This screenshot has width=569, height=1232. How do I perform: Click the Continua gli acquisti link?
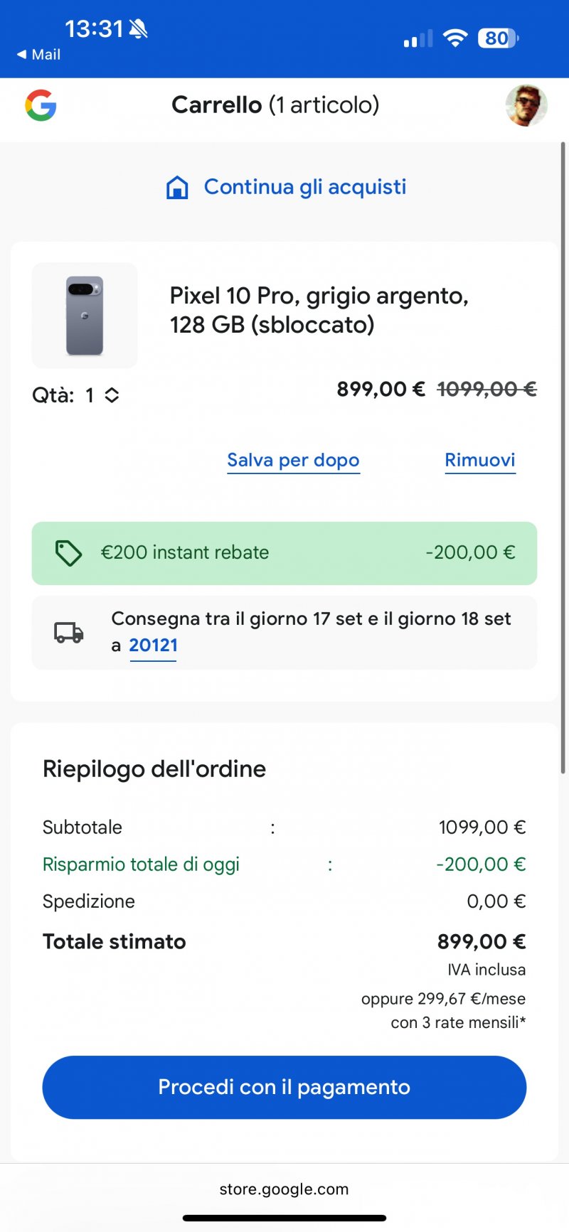click(x=304, y=187)
